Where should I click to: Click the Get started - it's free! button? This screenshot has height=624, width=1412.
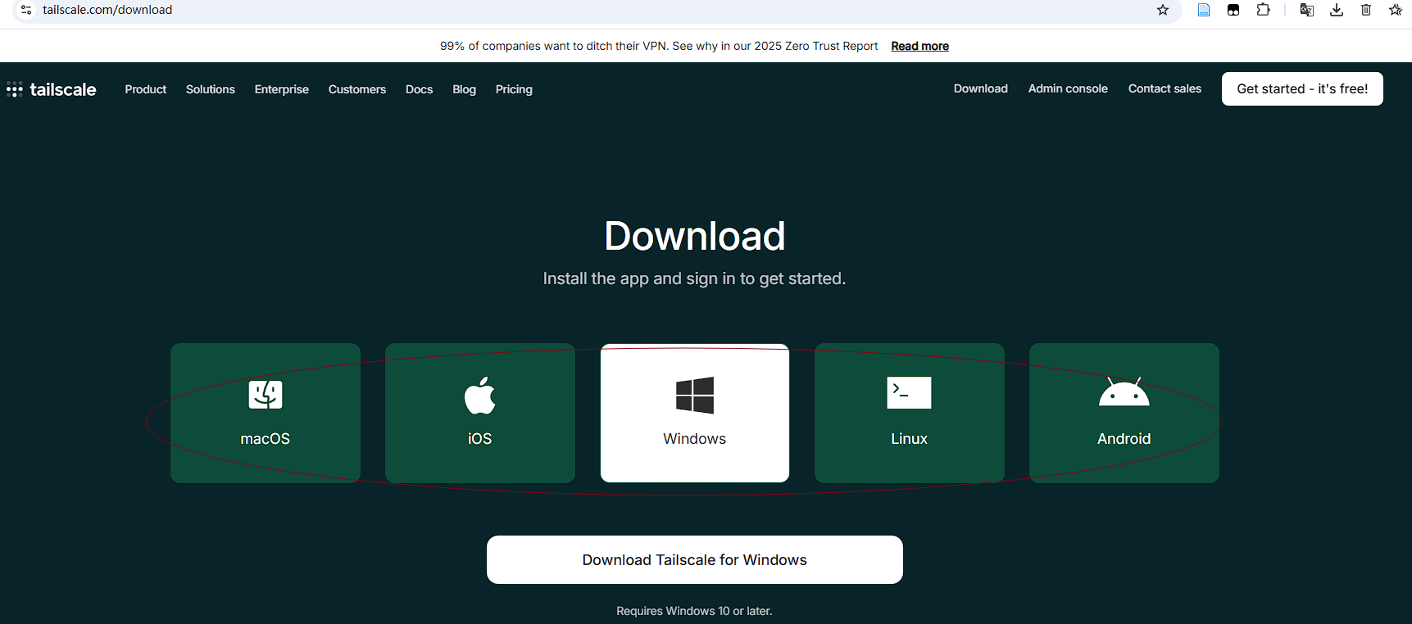(x=1302, y=88)
